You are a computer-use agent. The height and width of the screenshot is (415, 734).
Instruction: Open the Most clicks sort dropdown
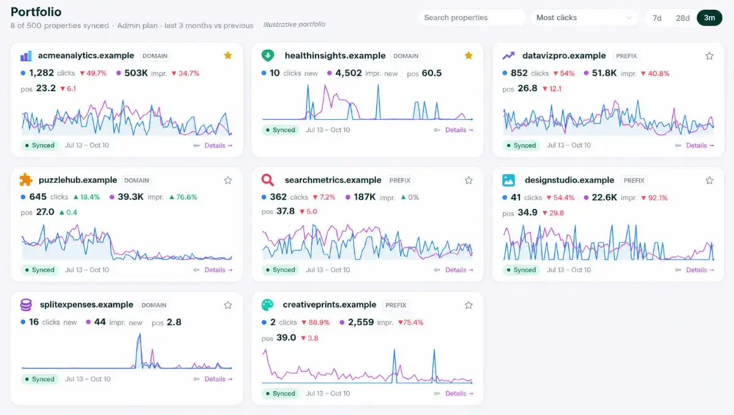coord(585,18)
